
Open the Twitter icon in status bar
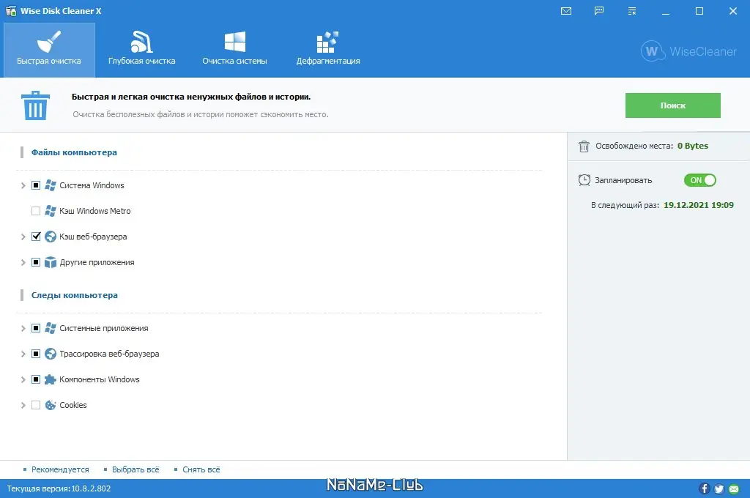(719, 488)
